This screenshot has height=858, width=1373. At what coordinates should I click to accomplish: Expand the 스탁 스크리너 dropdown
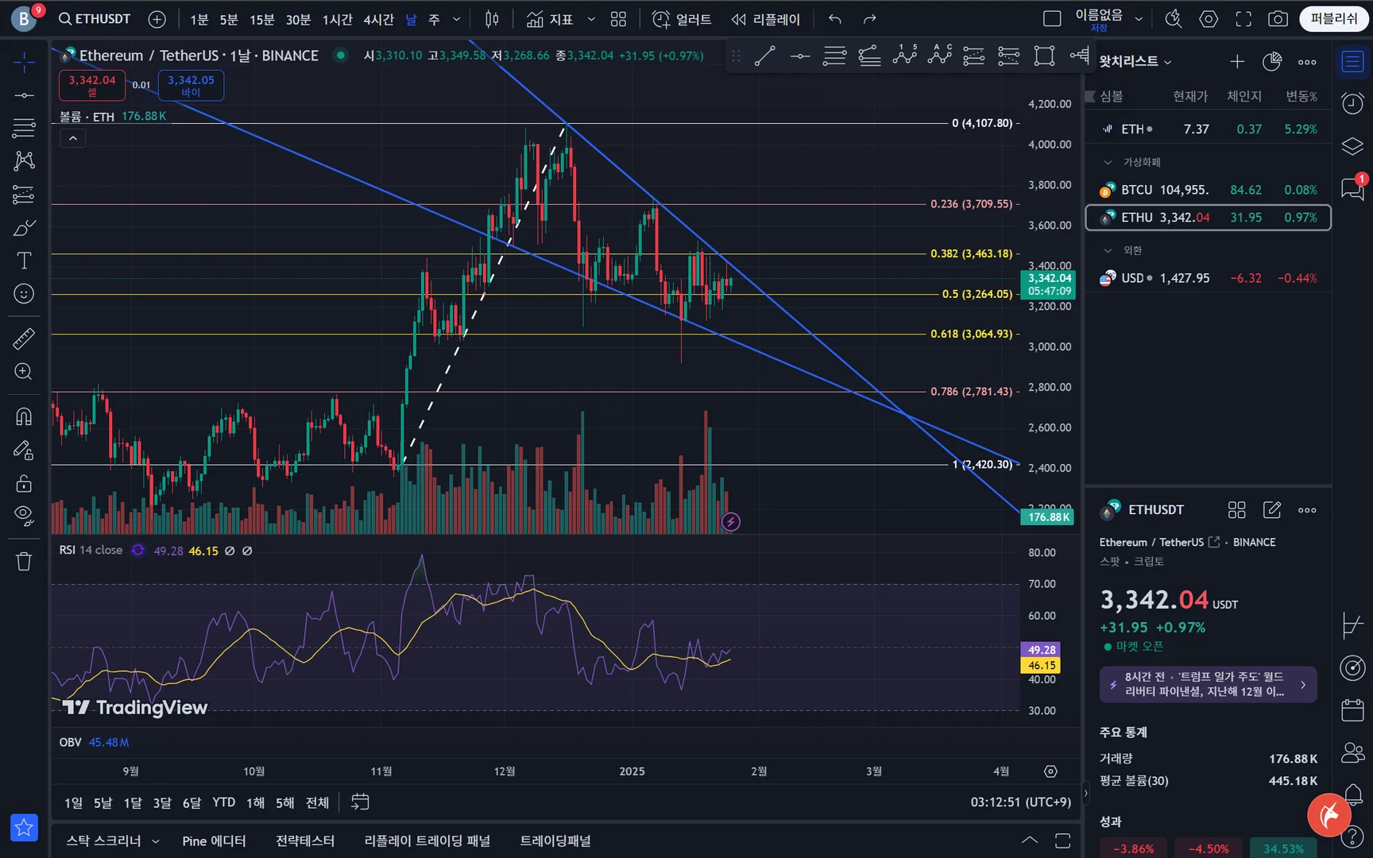pyautogui.click(x=156, y=841)
